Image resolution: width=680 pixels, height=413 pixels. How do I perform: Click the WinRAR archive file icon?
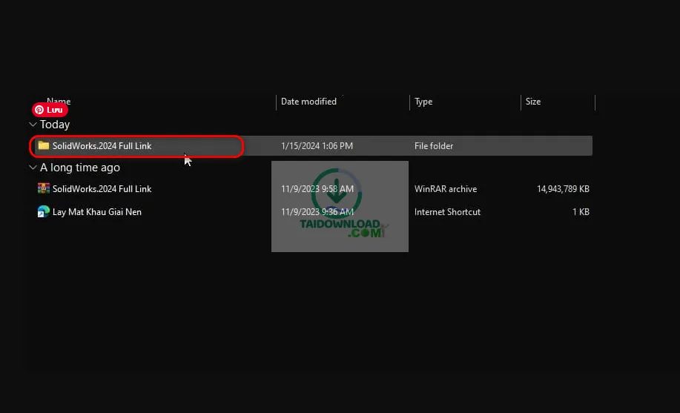[x=44, y=189]
